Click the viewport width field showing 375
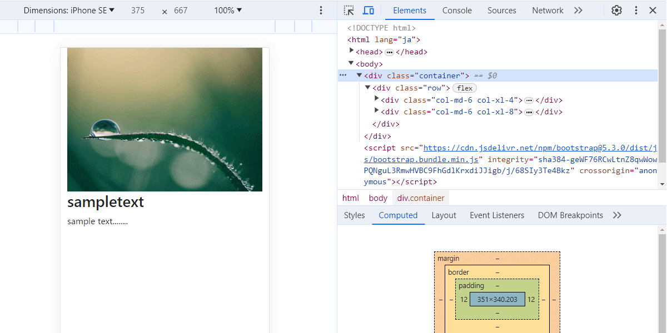 click(x=137, y=11)
